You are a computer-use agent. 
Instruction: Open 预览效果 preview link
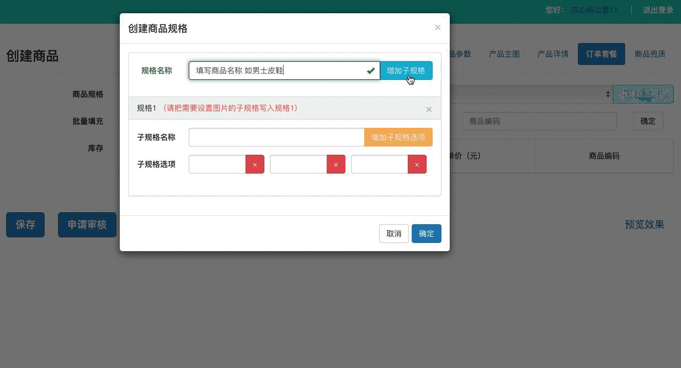643,224
